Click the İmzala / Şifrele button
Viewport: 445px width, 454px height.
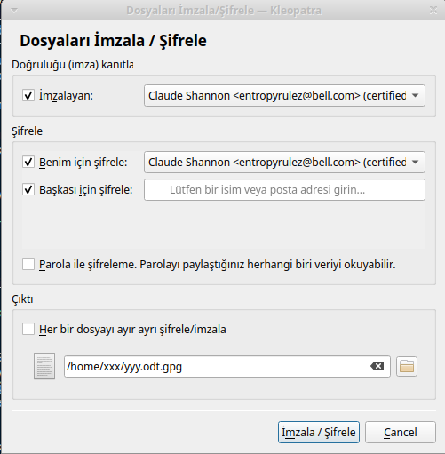(x=319, y=432)
